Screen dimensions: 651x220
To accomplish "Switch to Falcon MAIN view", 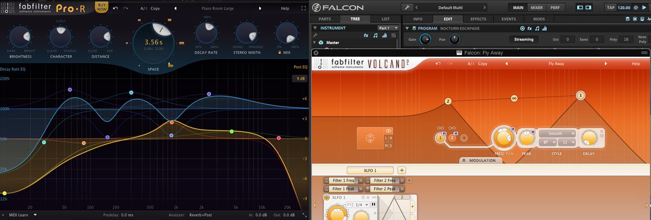I will pos(518,8).
